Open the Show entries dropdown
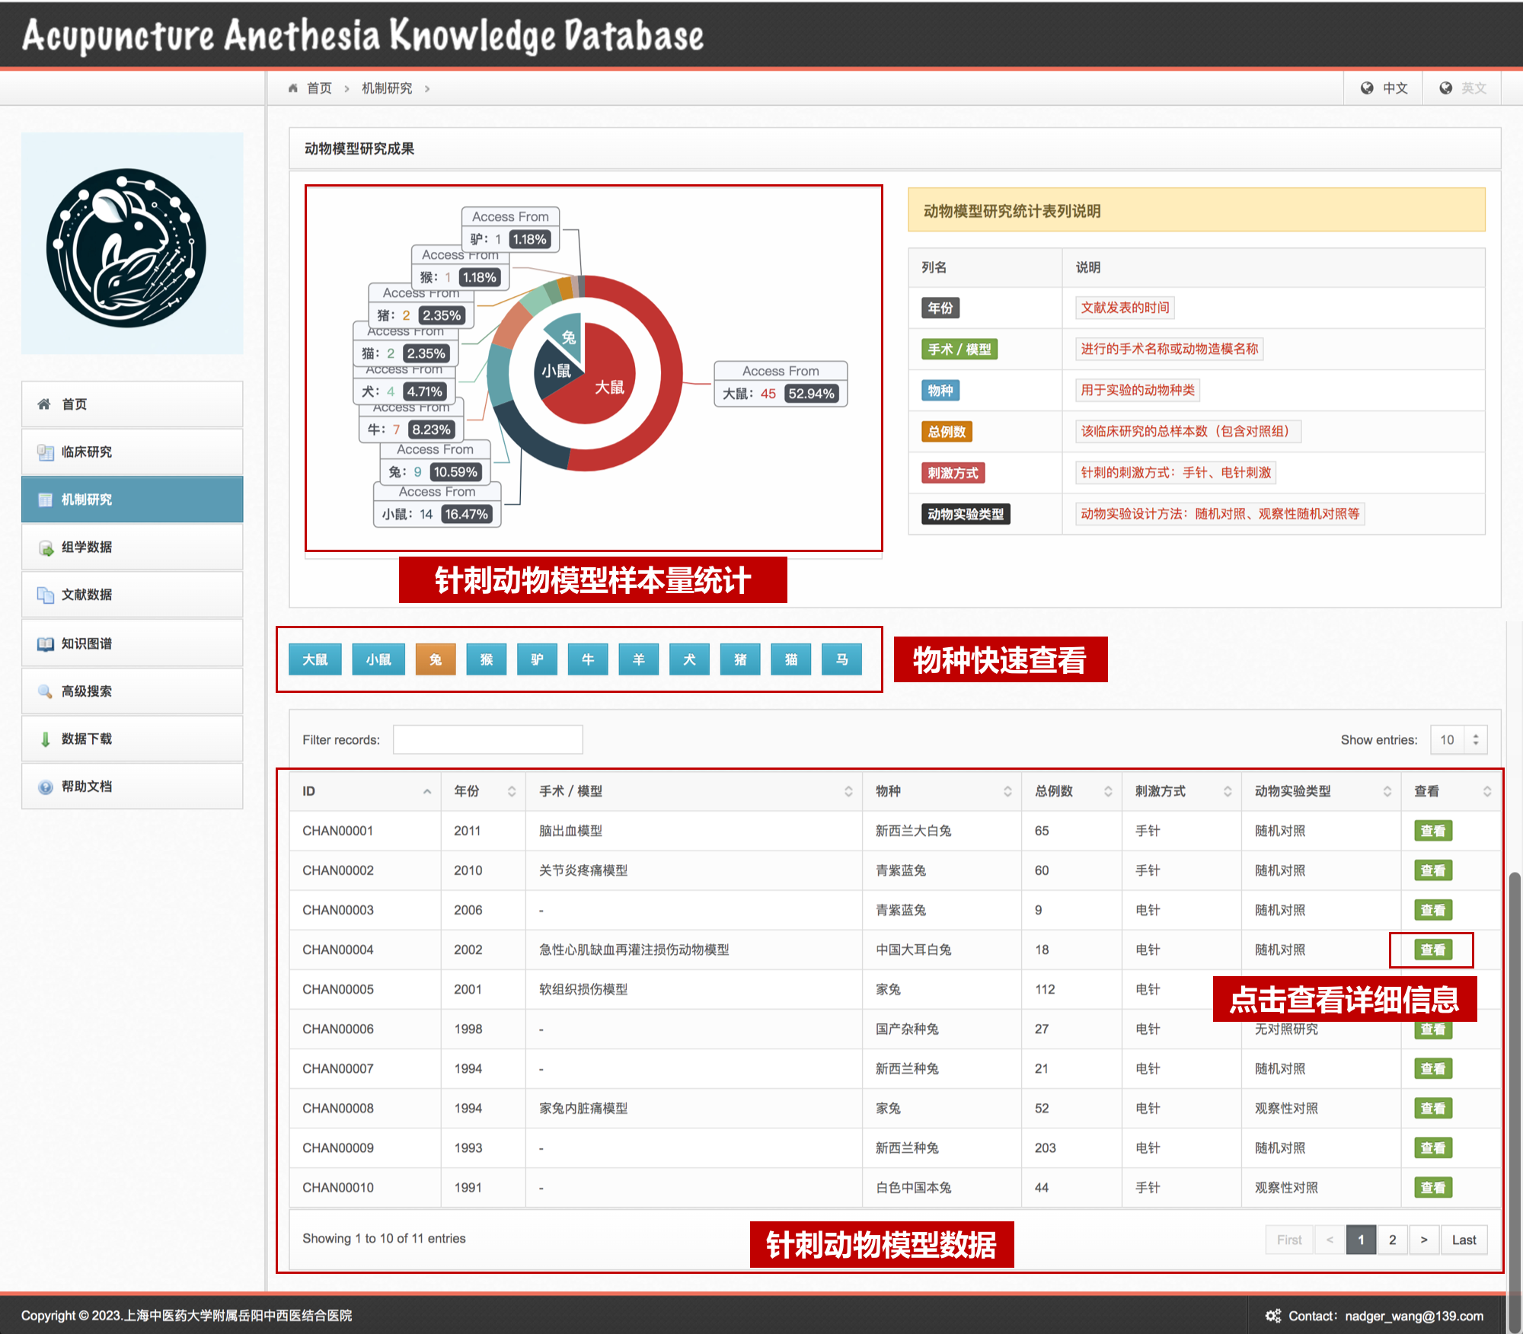 pos(1458,739)
